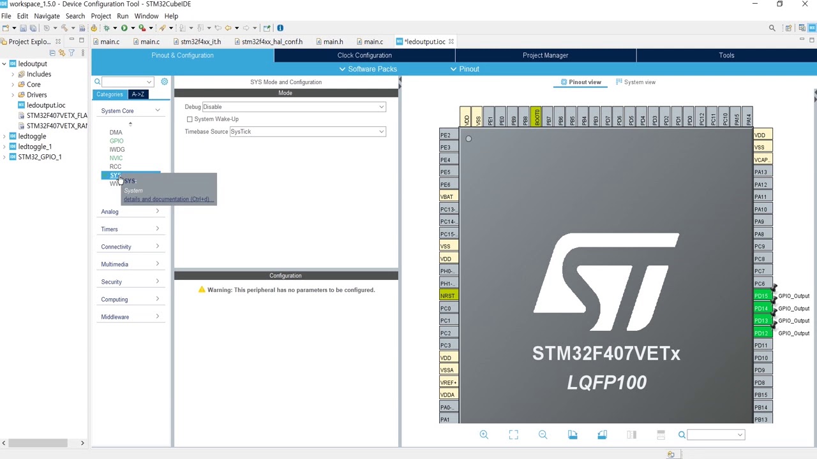The height and width of the screenshot is (459, 817).
Task: Switch list to Categories mode
Action: click(x=110, y=94)
